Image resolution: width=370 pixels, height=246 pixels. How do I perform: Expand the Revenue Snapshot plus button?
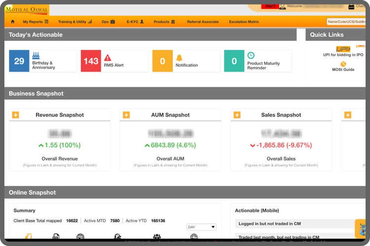tap(15, 115)
